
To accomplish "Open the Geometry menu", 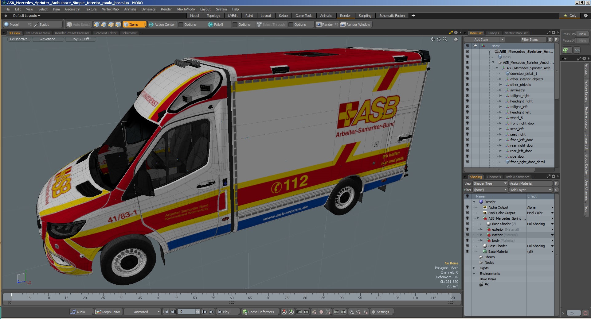I will click(x=72, y=9).
